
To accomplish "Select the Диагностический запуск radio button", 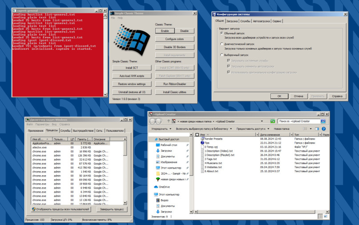I will [x=222, y=44].
